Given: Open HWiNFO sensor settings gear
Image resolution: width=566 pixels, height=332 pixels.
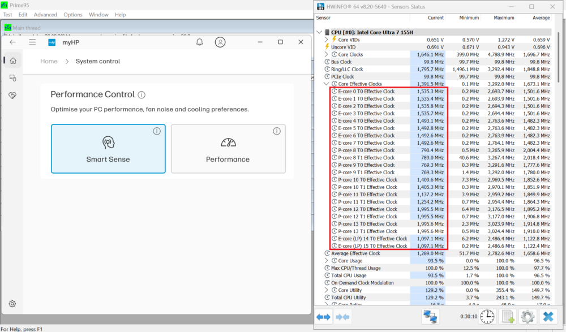Looking at the screenshot, I should tap(528, 317).
